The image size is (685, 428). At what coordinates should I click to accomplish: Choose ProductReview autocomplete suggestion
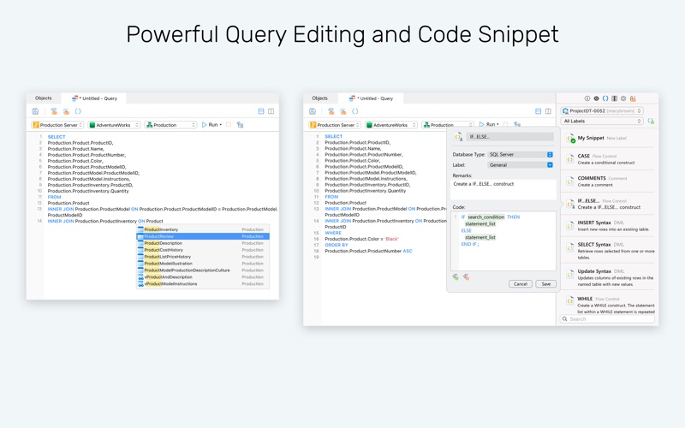click(x=203, y=236)
